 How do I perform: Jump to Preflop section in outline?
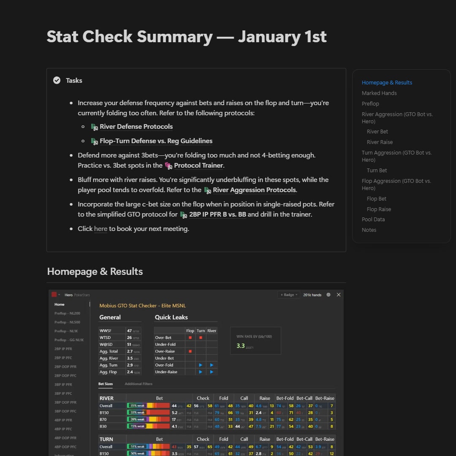click(370, 103)
